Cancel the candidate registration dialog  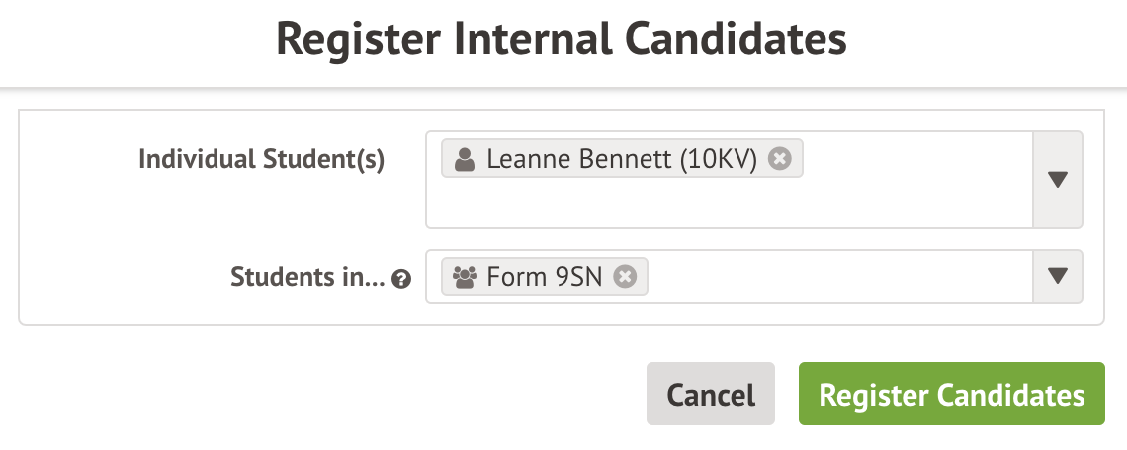click(x=711, y=395)
